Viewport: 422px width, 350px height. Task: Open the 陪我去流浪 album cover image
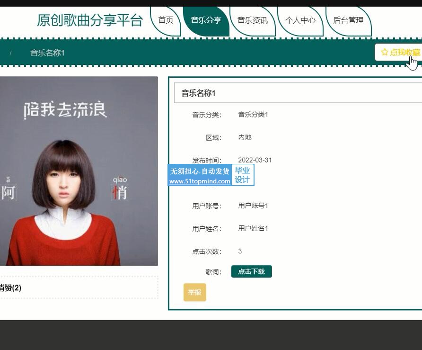point(79,171)
